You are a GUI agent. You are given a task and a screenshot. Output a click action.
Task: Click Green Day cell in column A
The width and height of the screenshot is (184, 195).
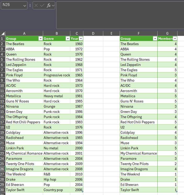[24, 112]
